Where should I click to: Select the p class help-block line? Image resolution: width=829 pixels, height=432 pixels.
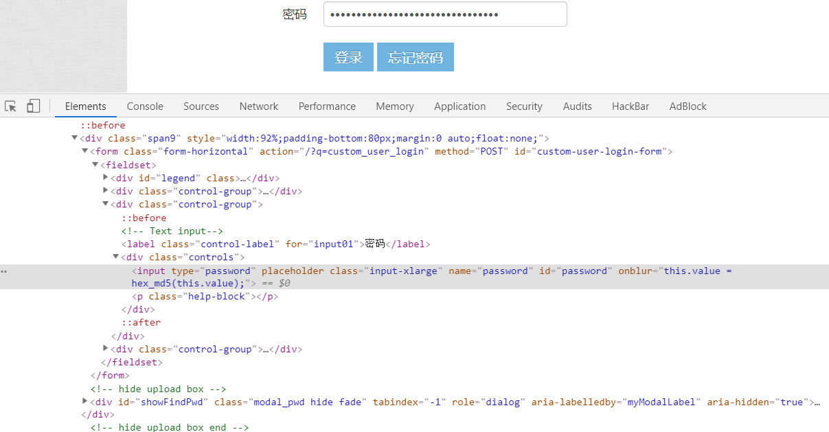coord(205,297)
